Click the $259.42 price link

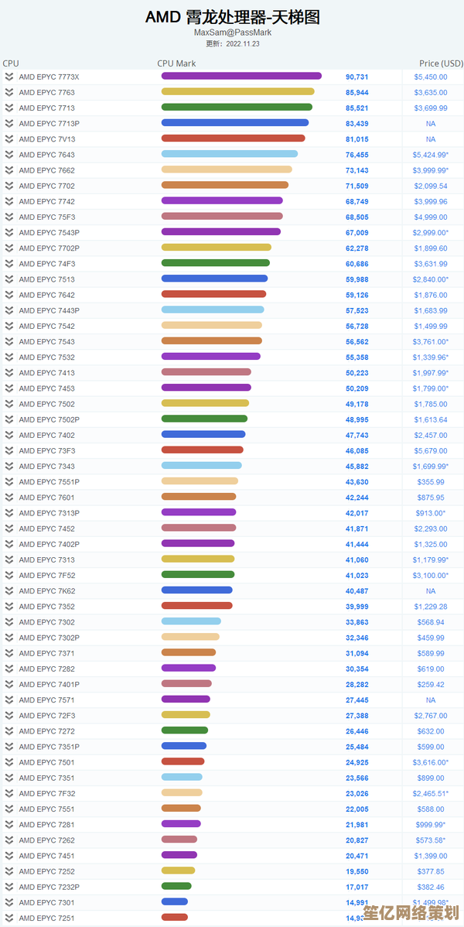[x=430, y=684]
